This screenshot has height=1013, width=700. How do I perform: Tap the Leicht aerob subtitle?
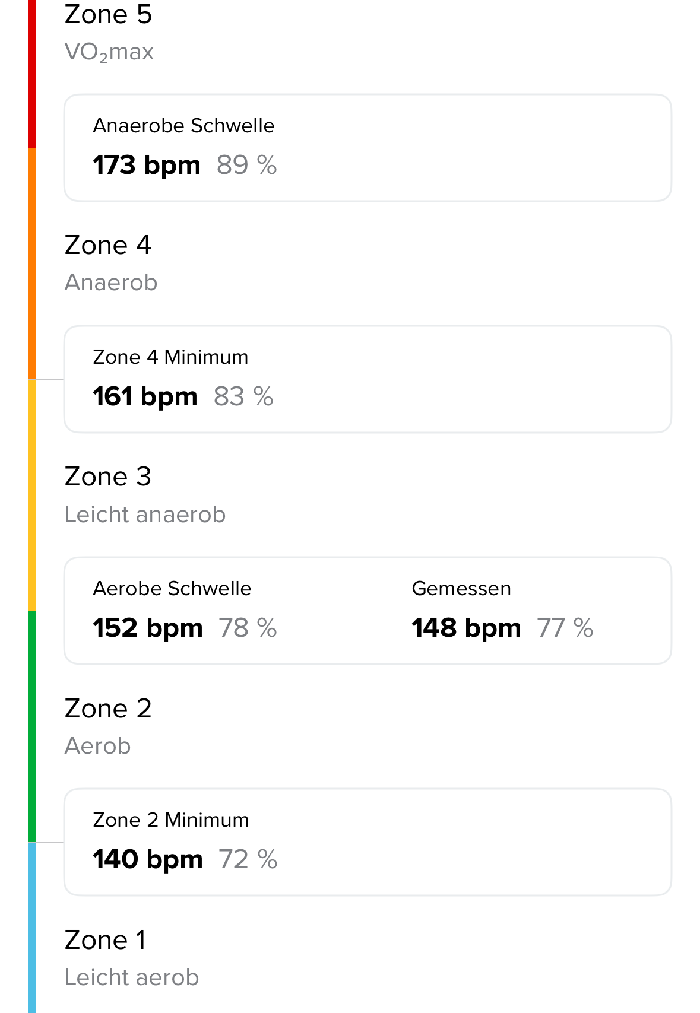[132, 977]
